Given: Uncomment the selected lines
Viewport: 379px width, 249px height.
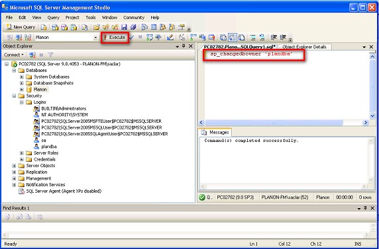Looking at the screenshot, I should click(x=262, y=38).
